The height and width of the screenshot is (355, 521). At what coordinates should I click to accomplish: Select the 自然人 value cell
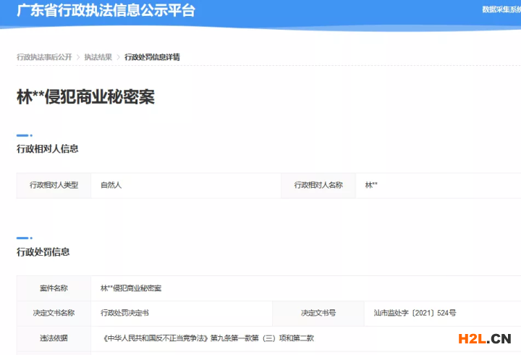(x=186, y=185)
